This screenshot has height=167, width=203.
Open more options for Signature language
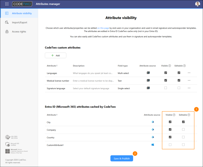tap(189, 88)
